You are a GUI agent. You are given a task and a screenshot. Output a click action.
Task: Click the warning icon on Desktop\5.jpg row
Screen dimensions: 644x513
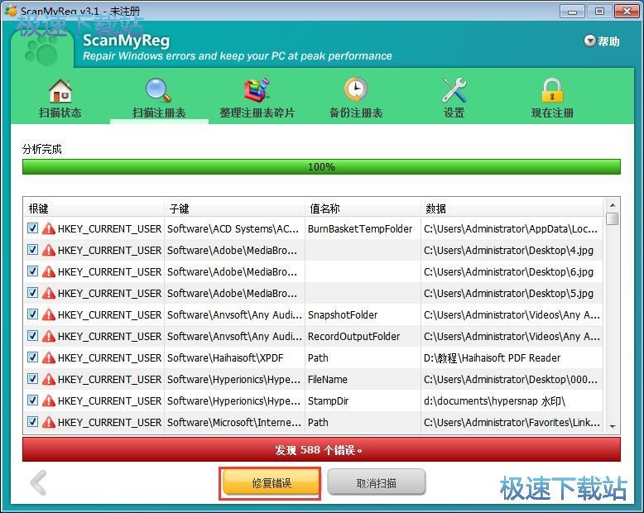point(49,293)
